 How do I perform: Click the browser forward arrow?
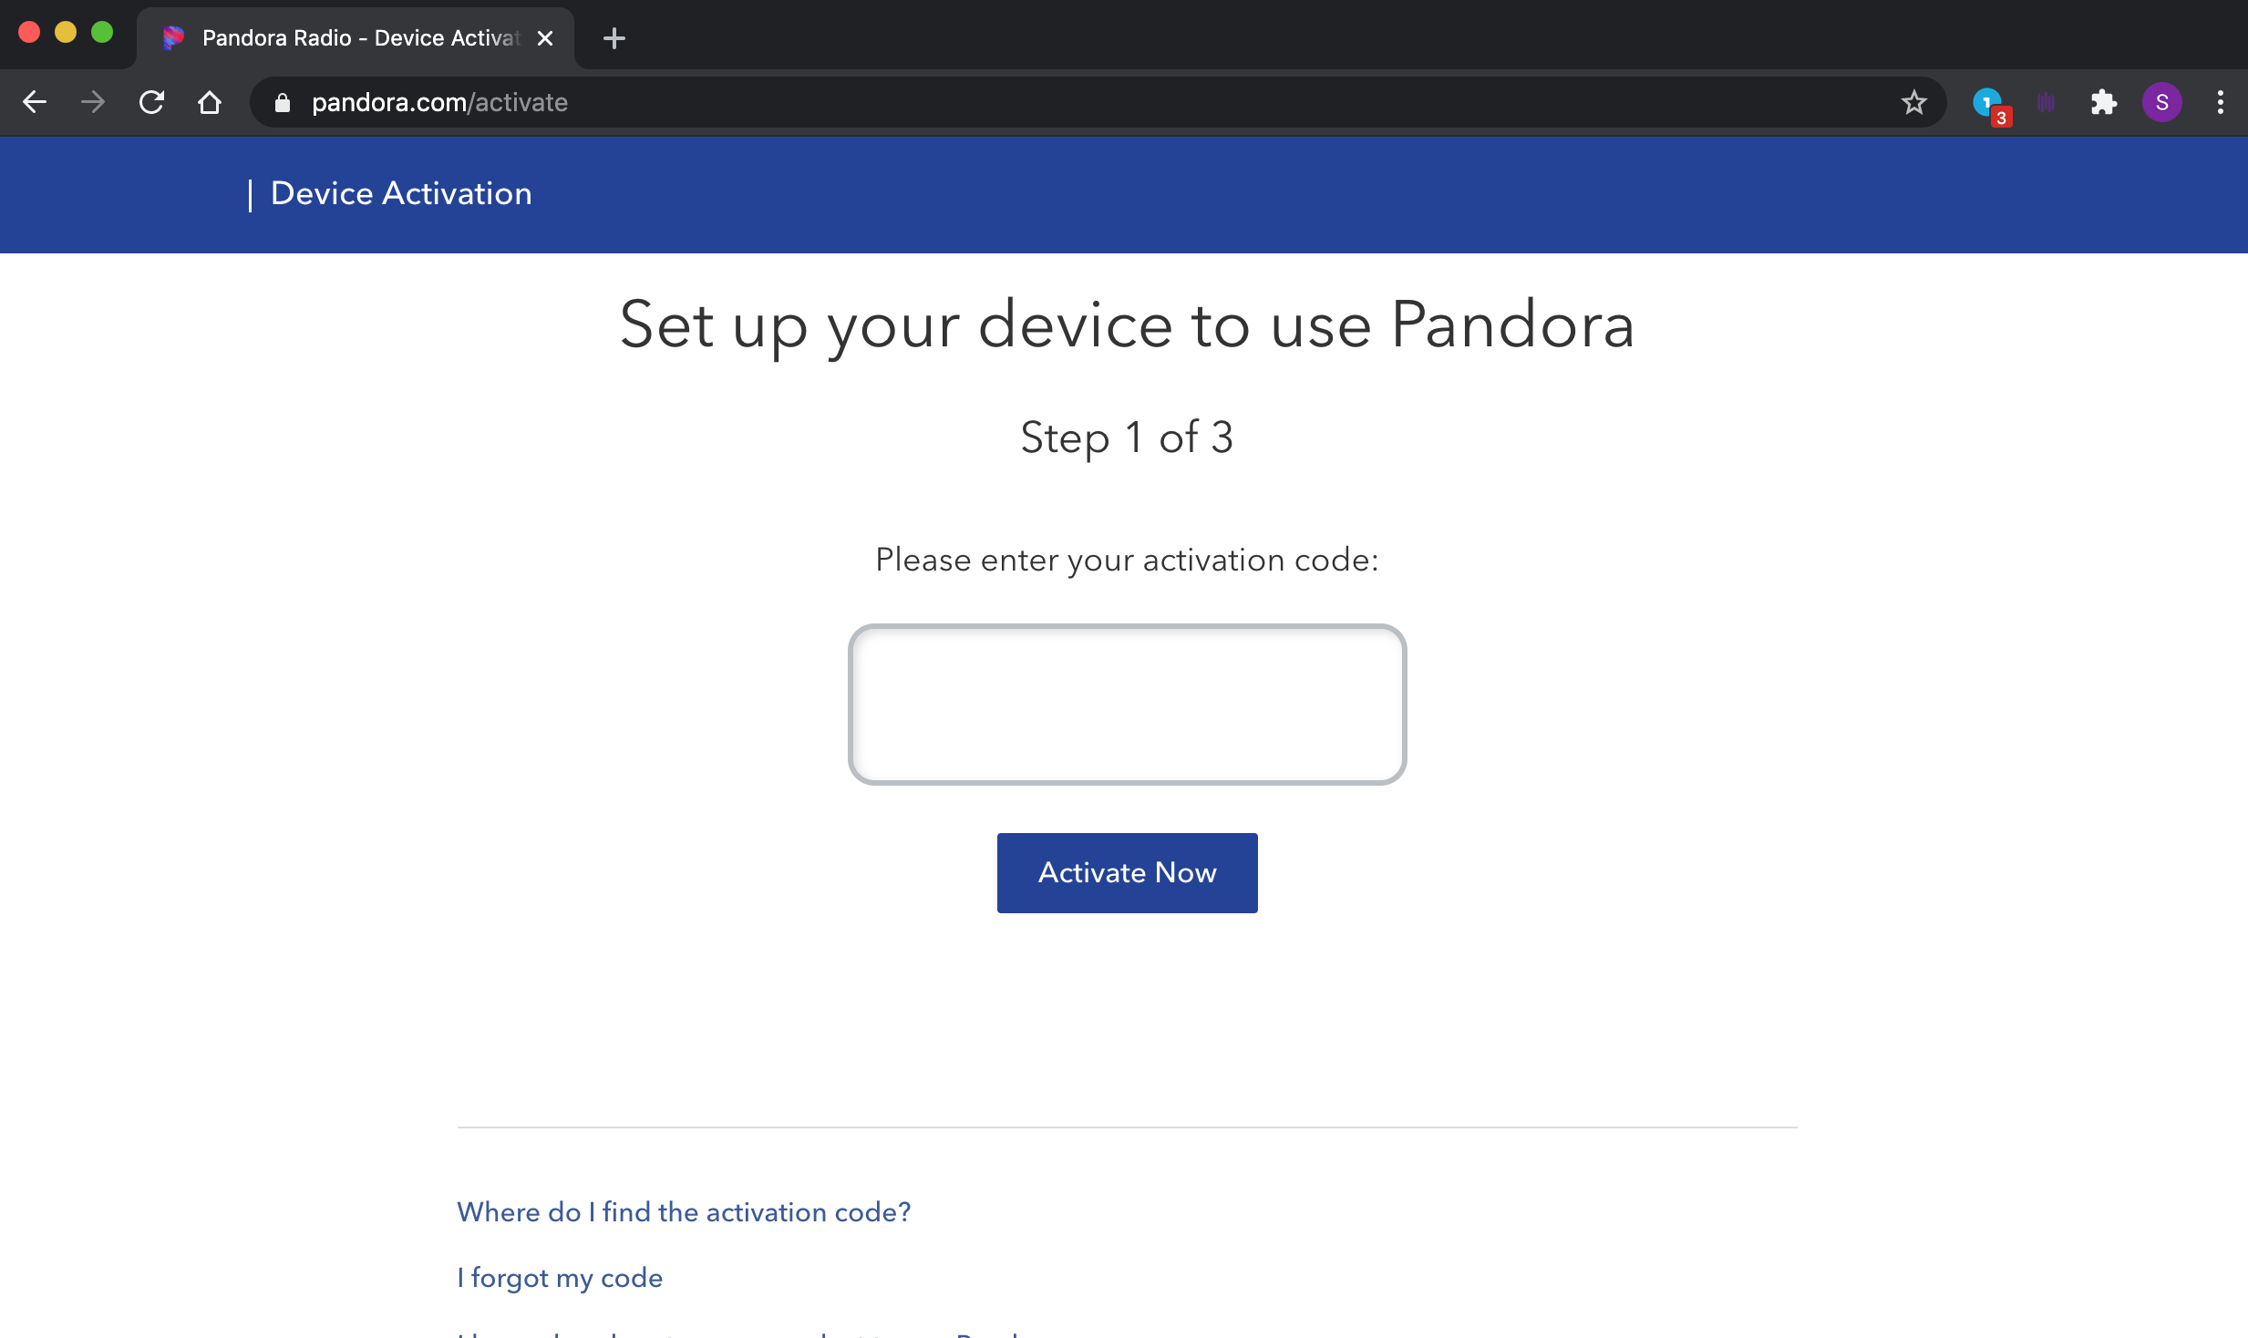tap(93, 102)
